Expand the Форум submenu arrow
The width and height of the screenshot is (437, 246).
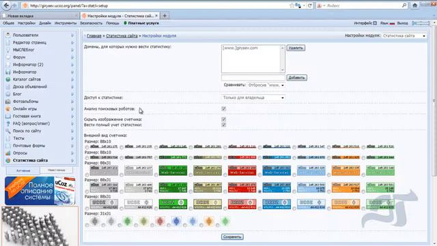tap(72, 57)
